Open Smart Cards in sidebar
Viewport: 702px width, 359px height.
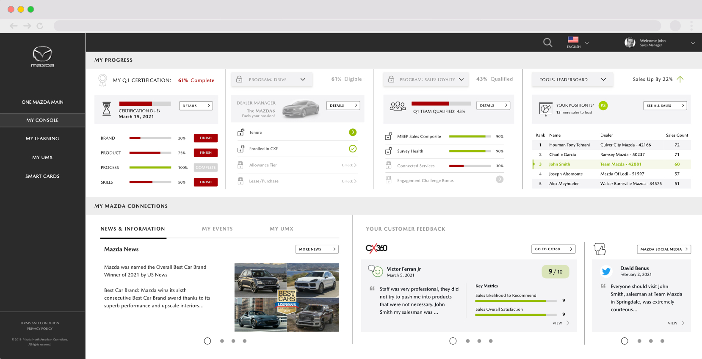(x=42, y=176)
